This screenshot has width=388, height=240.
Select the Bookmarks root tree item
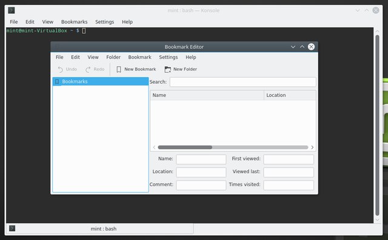pos(101,81)
